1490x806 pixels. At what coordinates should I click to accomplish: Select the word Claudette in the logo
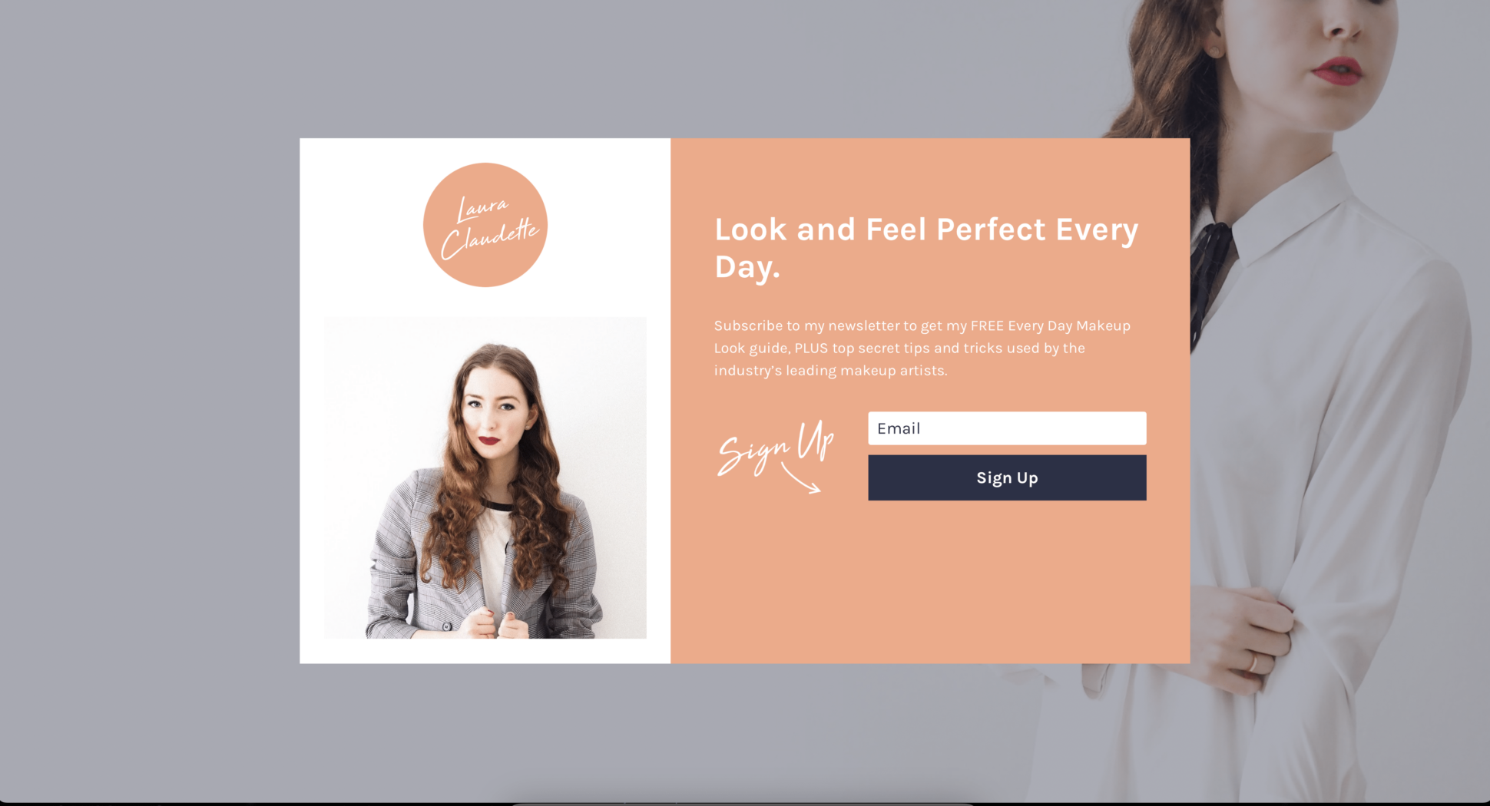489,239
